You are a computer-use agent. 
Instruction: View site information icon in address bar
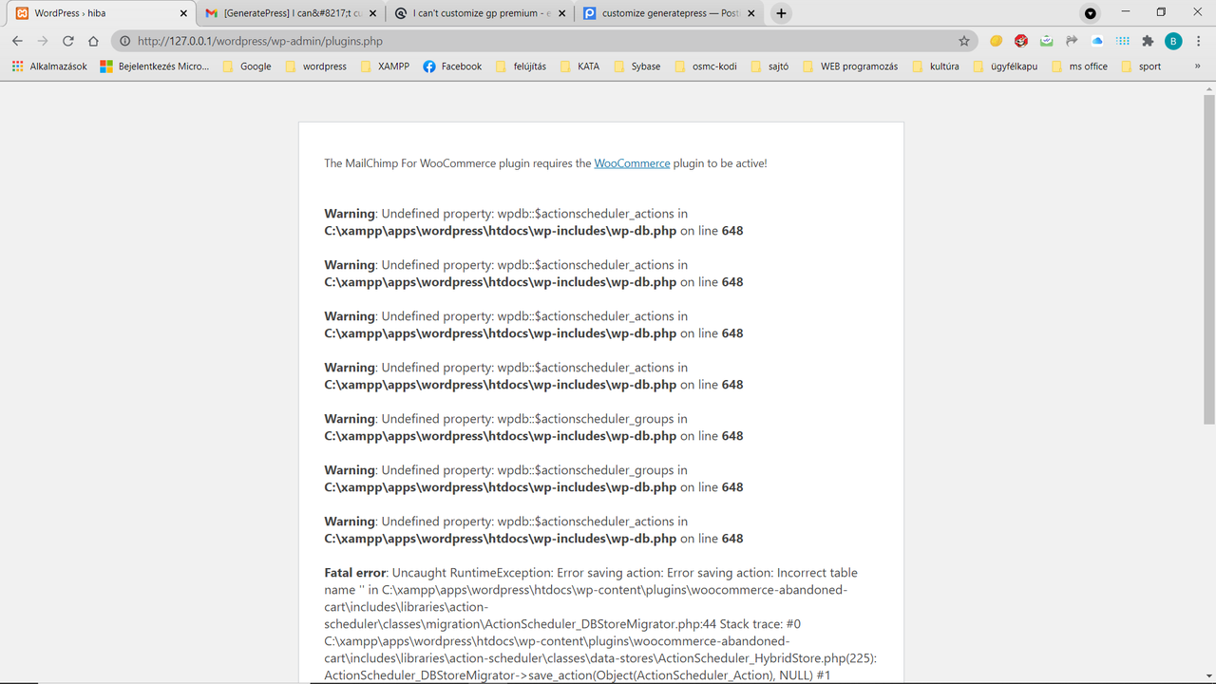pos(124,41)
